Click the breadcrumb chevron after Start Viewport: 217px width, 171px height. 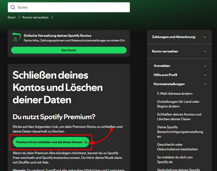point(19,17)
